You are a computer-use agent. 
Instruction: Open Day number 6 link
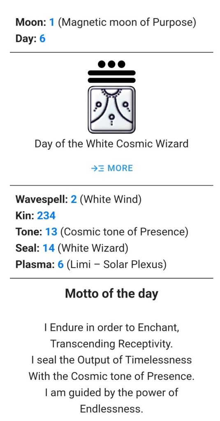point(42,39)
